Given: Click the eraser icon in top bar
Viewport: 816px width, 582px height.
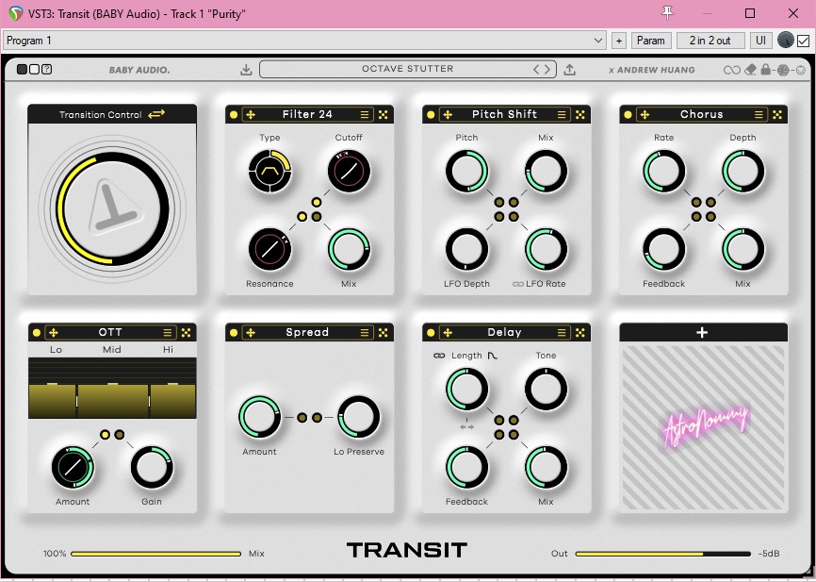Looking at the screenshot, I should click(x=750, y=70).
